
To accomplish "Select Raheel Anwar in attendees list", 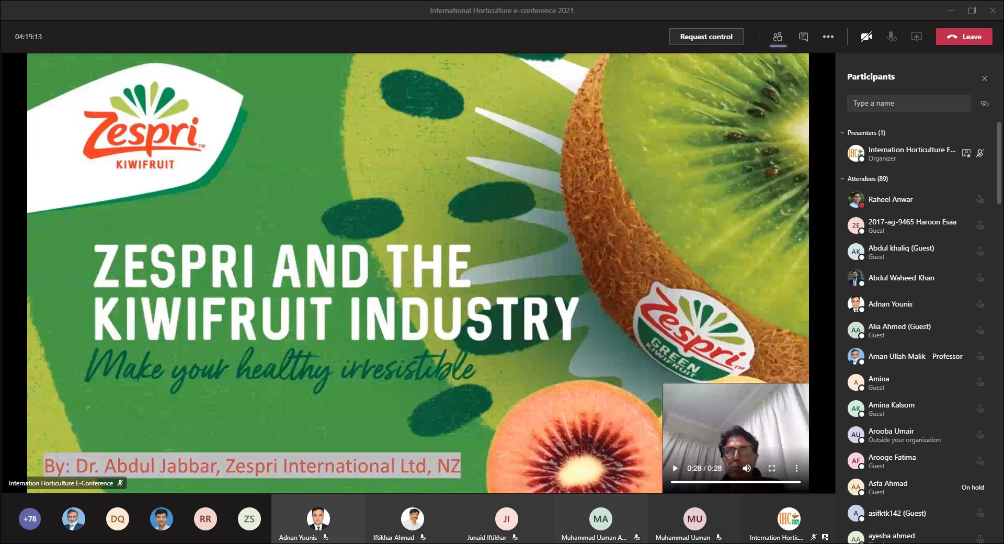I will pos(916,199).
